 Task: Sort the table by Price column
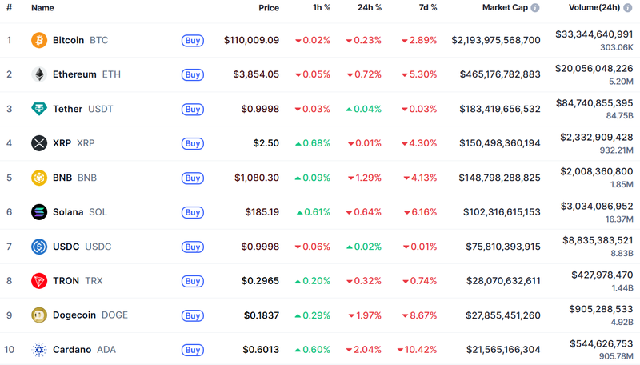pyautogui.click(x=269, y=8)
